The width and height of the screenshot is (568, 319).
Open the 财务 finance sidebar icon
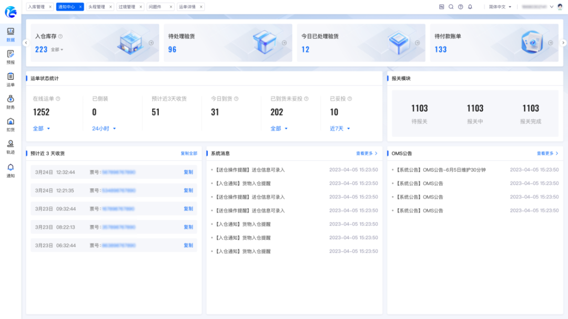(x=11, y=102)
